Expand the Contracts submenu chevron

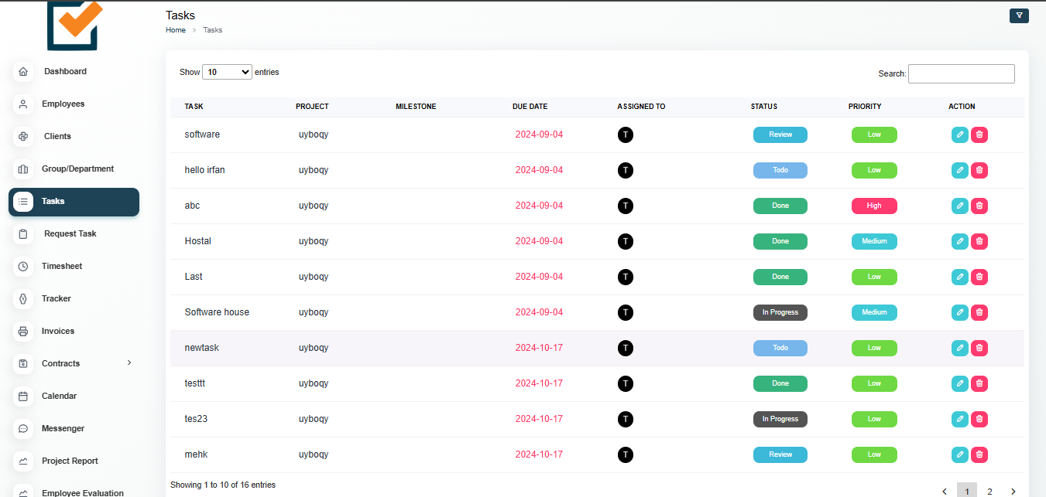tap(129, 363)
